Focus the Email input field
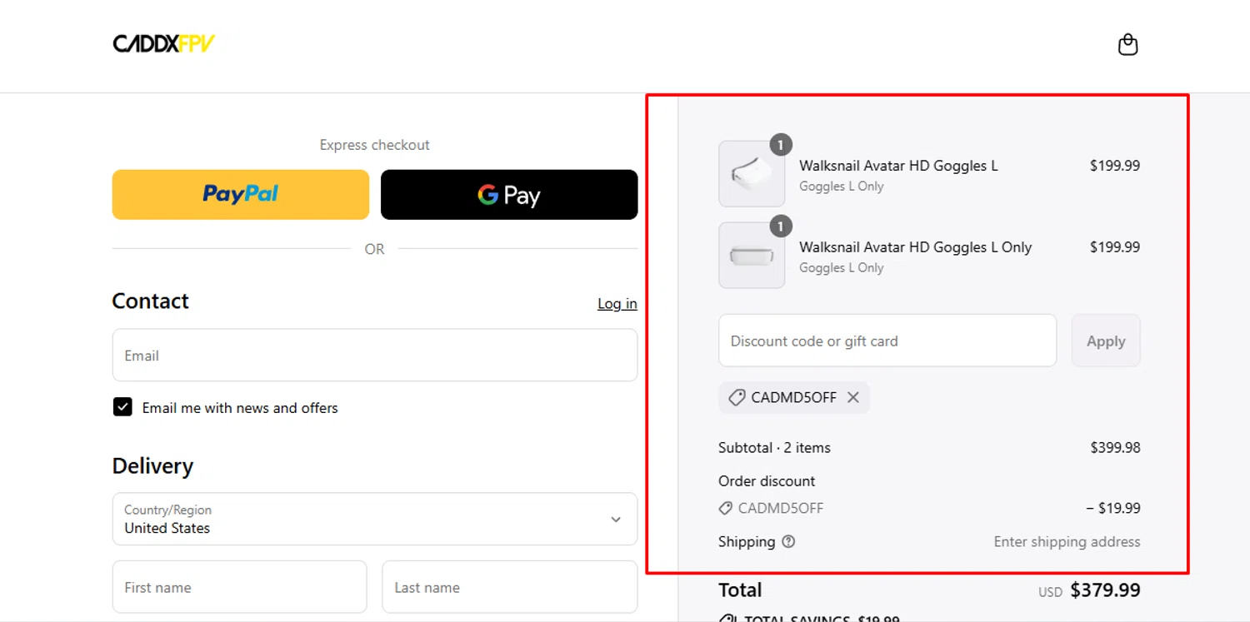 [x=375, y=356]
